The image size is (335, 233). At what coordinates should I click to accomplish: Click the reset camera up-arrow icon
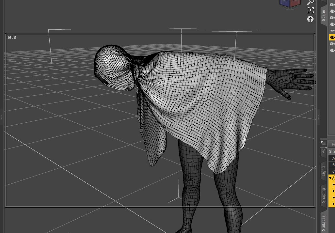[x=311, y=19]
